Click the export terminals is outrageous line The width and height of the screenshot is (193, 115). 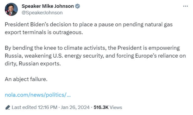tap(44, 32)
